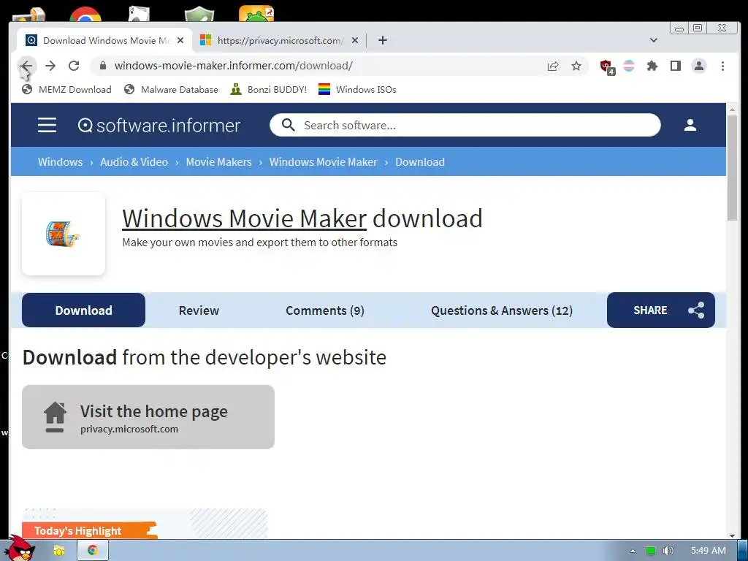This screenshot has width=748, height=561.
Task: Click the address bar URL
Action: 233,66
